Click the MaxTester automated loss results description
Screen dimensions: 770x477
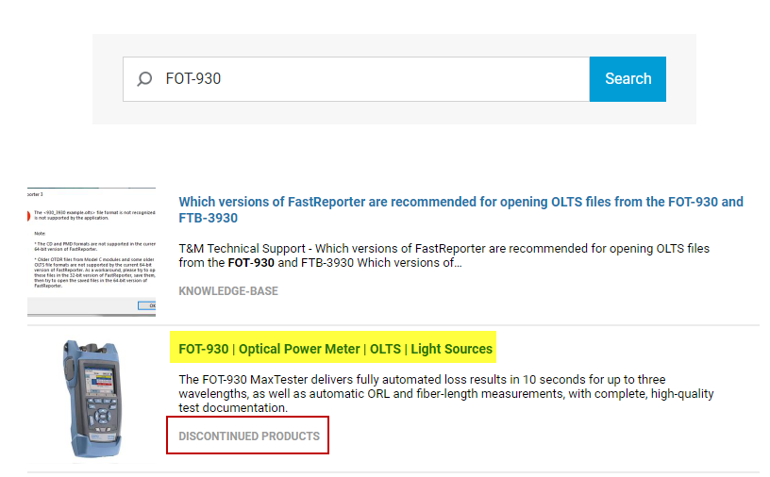[446, 394]
